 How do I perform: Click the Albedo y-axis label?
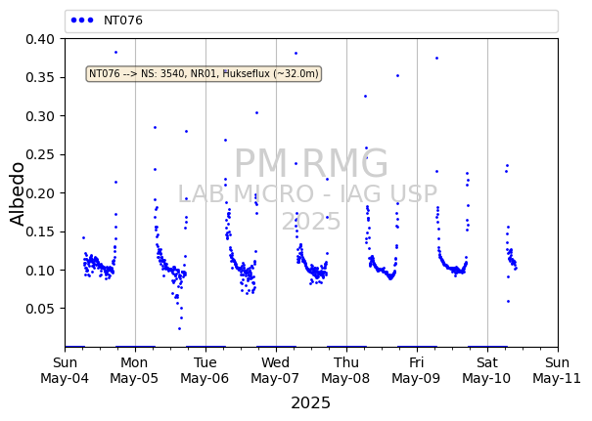(17, 193)
